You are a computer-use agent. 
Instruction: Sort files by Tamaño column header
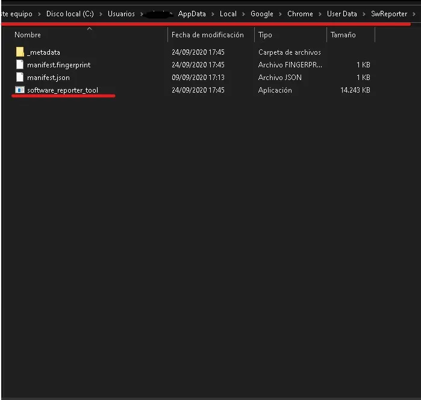pyautogui.click(x=343, y=35)
